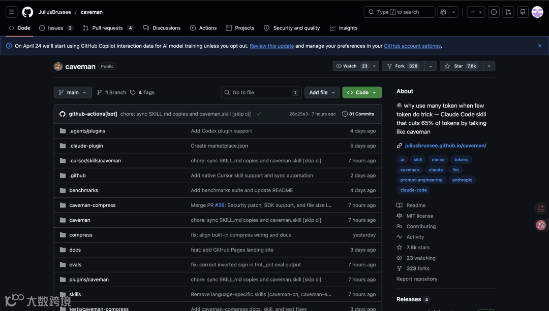Open the .claude-plugin folder

pos(86,146)
